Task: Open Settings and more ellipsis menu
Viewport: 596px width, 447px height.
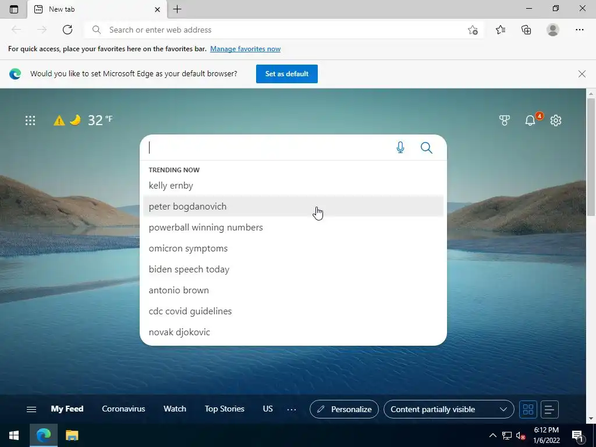Action: (x=579, y=30)
